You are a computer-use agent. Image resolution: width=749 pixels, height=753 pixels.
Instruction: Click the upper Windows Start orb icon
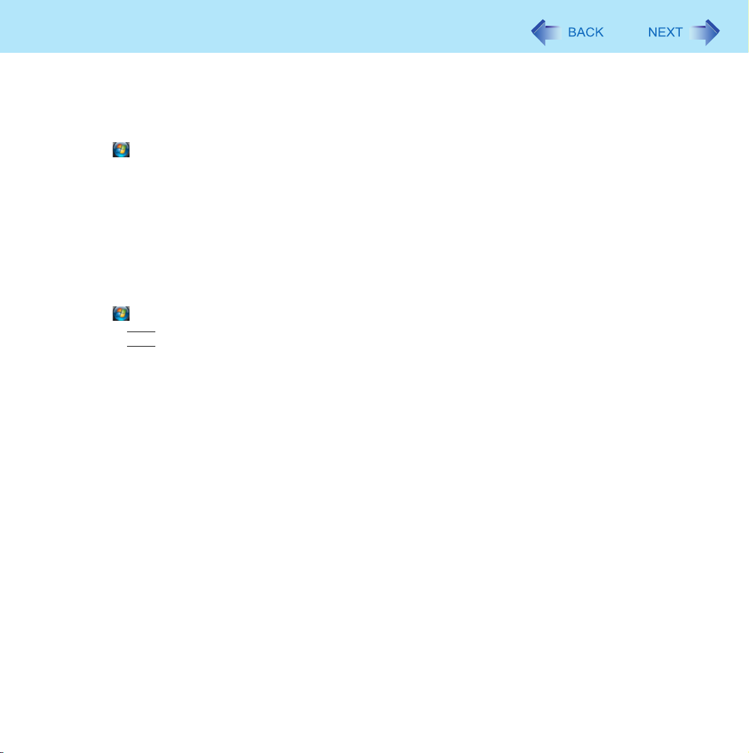coord(121,150)
